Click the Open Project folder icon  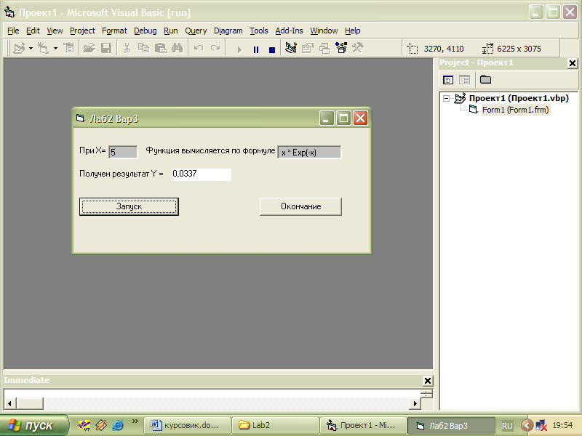coord(89,48)
